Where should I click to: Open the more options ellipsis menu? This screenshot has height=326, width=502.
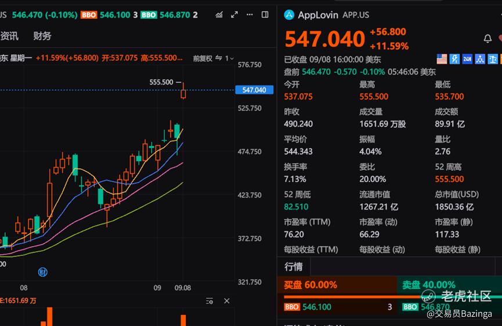click(x=250, y=14)
